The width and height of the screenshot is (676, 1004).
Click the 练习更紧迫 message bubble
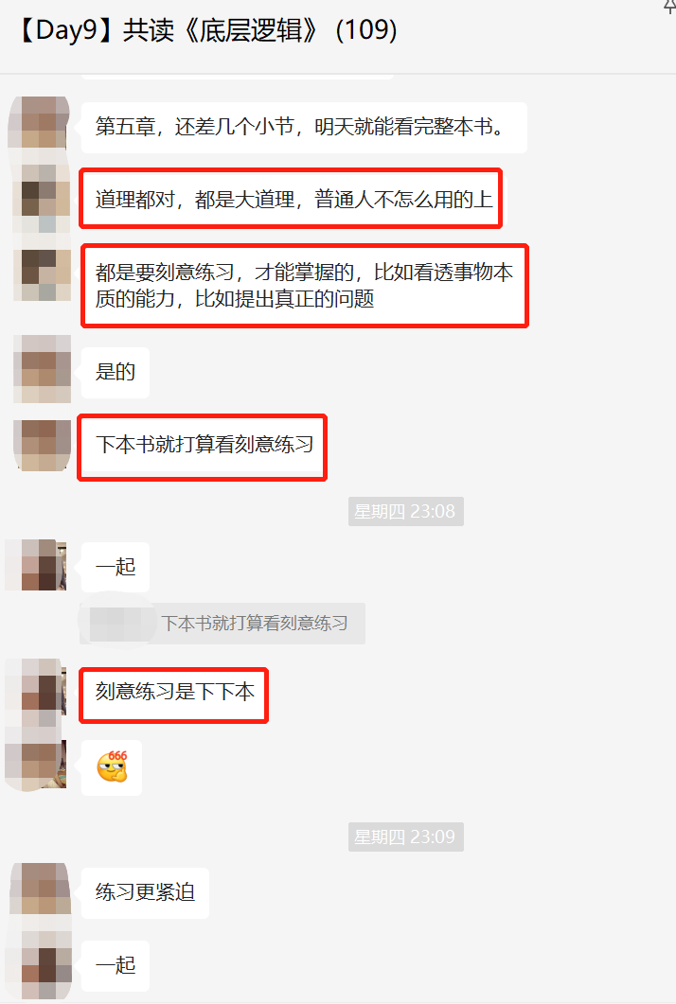(x=145, y=892)
